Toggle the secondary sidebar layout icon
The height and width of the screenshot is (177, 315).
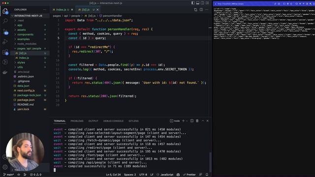(x=202, y=3)
